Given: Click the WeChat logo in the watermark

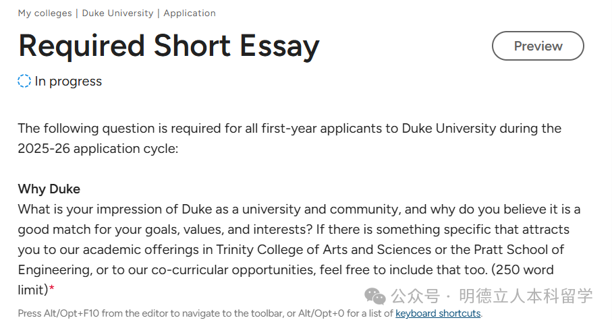Looking at the screenshot, I should click(x=375, y=296).
